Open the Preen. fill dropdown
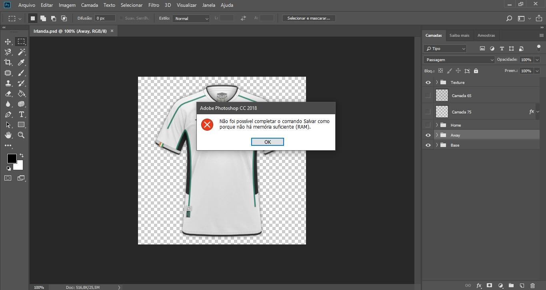The image size is (546, 290). tap(537, 71)
